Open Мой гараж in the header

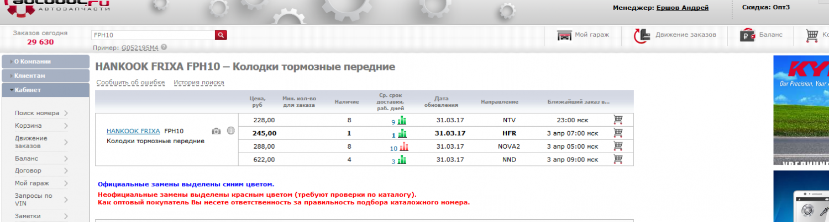pyautogui.click(x=592, y=35)
